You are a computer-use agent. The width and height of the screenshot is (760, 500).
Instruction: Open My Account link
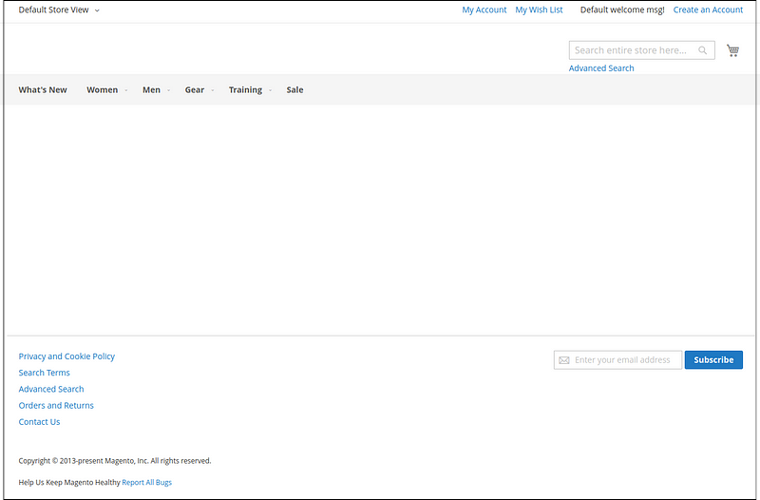(x=484, y=10)
